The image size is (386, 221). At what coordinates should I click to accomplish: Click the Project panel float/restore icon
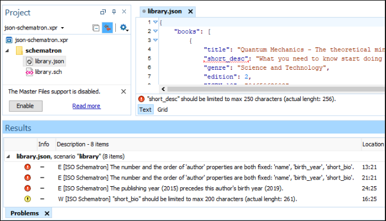(103, 12)
